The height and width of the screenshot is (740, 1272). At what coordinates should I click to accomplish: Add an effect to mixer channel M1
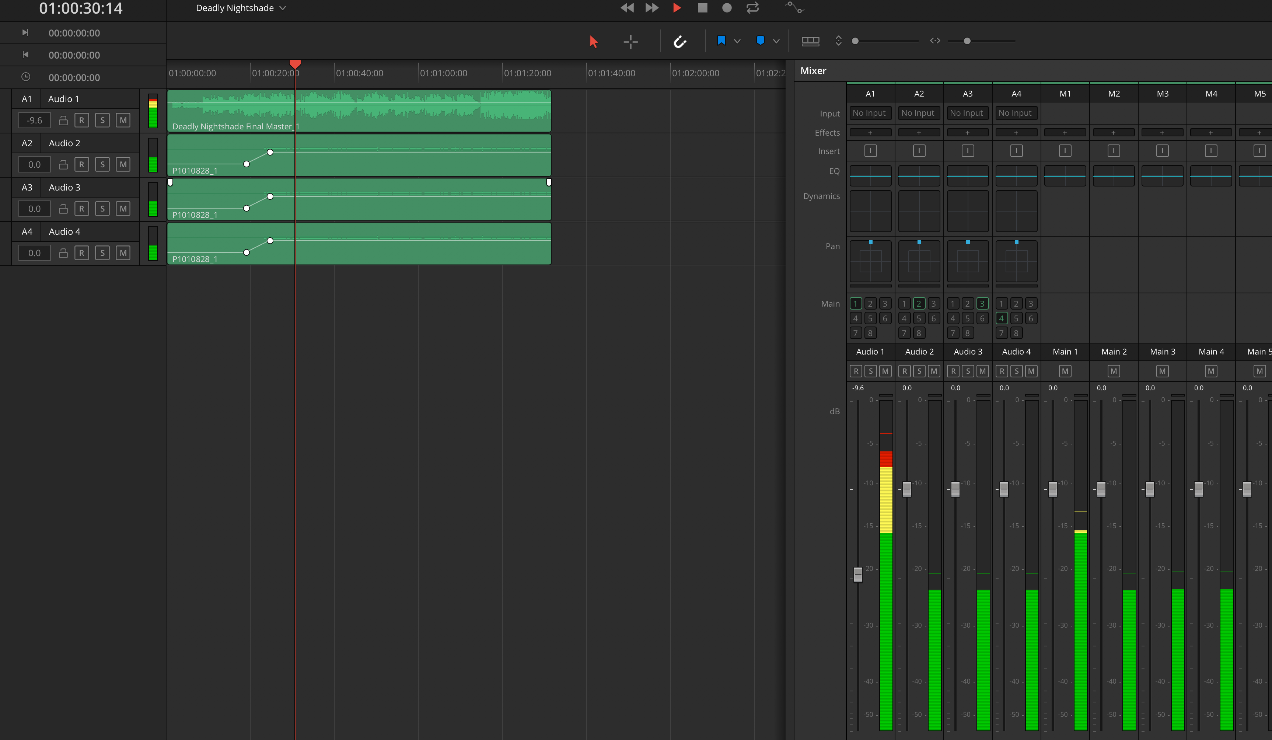click(x=1065, y=133)
